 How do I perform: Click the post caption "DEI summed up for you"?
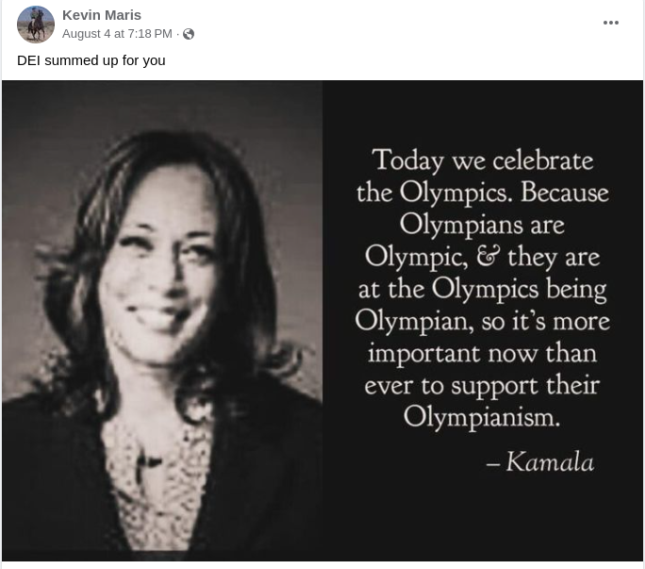tap(91, 59)
